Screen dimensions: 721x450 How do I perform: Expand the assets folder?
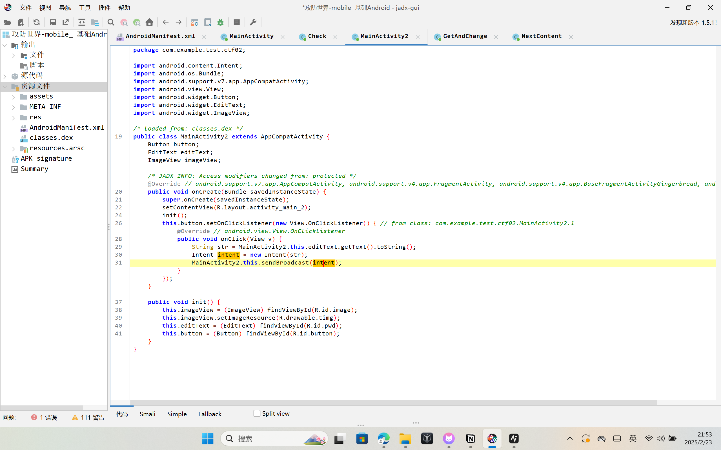point(14,97)
